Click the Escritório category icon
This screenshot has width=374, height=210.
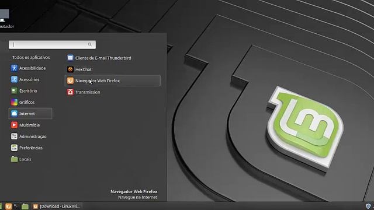(14, 91)
